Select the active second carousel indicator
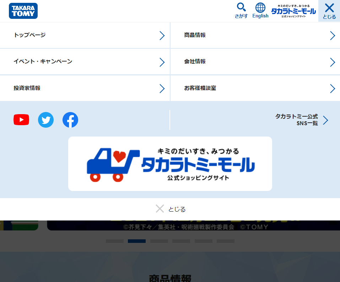Screen dimensions: 340x282 pos(137,241)
